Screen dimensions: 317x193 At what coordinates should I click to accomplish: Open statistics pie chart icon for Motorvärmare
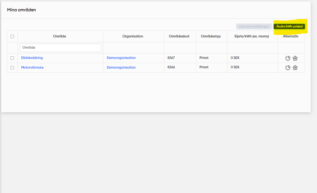pyautogui.click(x=288, y=68)
